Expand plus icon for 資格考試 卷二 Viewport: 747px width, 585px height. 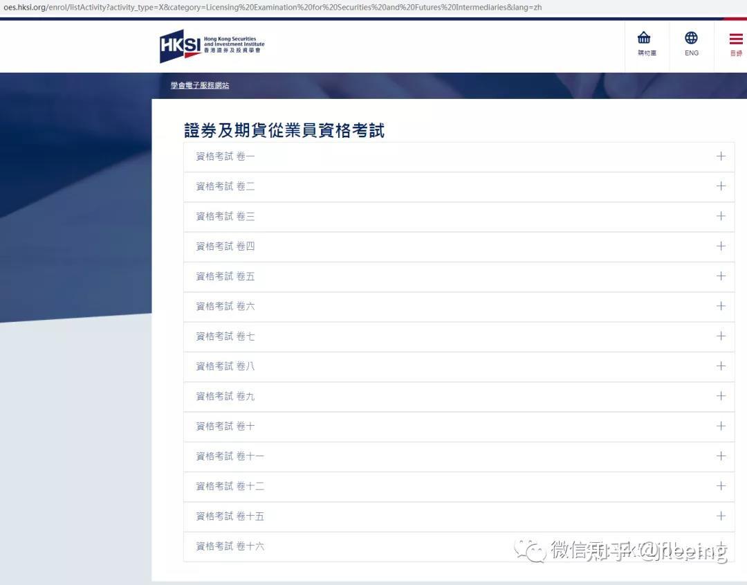721,186
